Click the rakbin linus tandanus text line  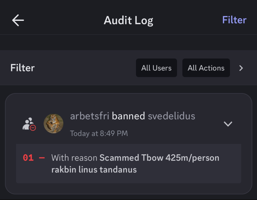94,170
